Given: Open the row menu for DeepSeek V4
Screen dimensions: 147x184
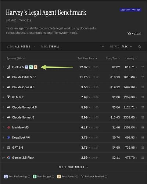Looking at the screenshot, I should (143, 138).
